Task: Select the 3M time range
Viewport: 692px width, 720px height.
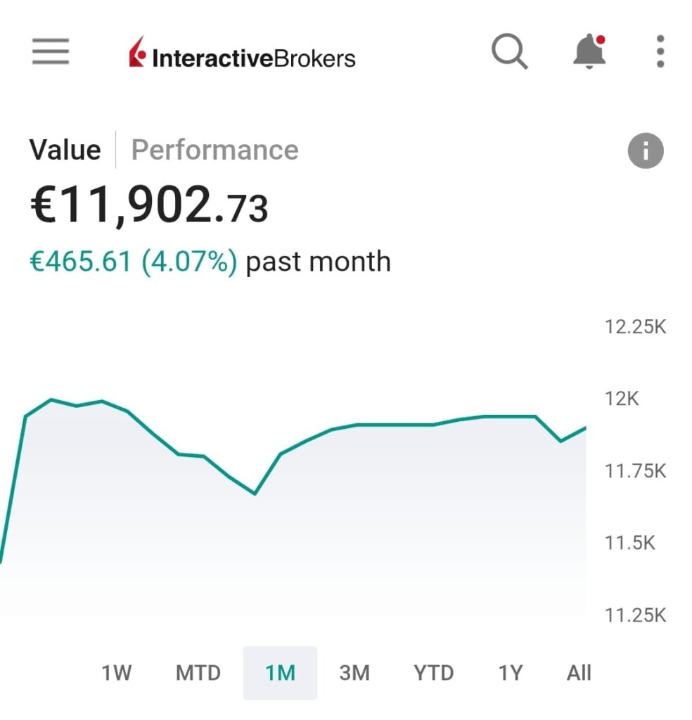Action: (x=354, y=673)
